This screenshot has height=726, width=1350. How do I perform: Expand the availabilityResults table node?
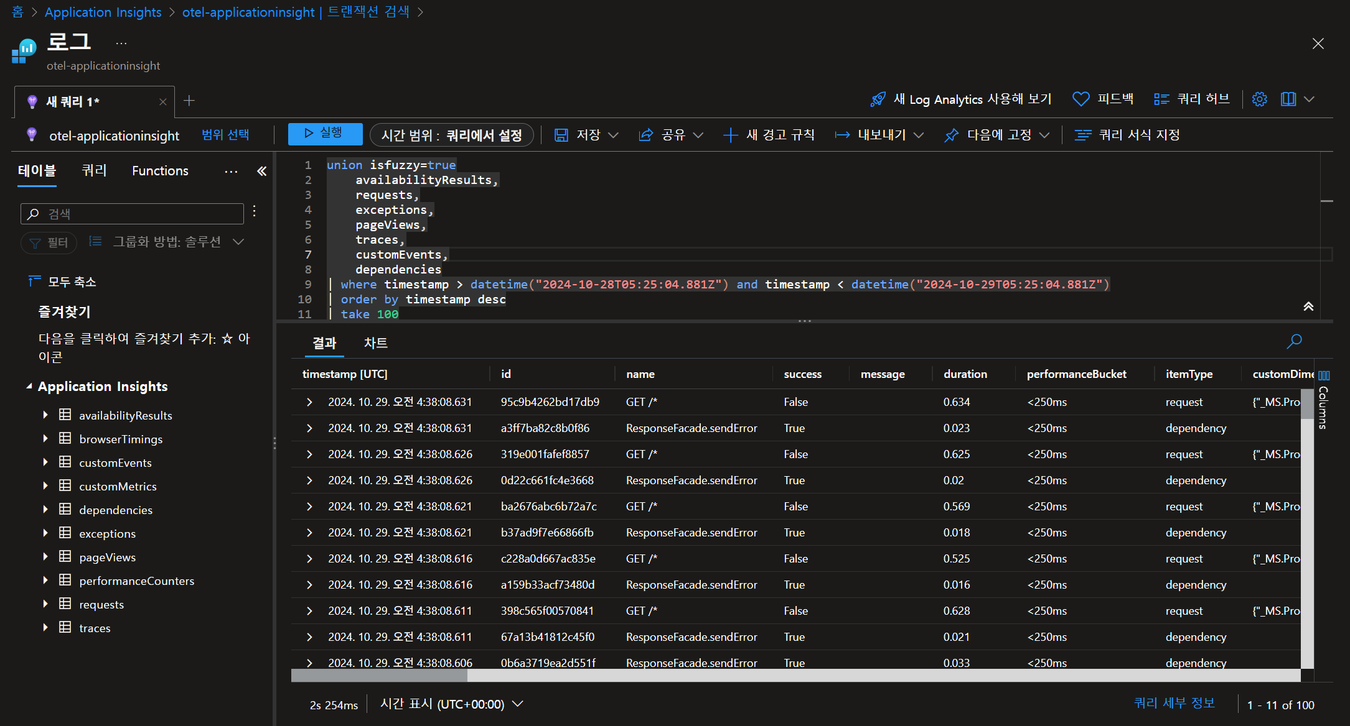coord(45,415)
